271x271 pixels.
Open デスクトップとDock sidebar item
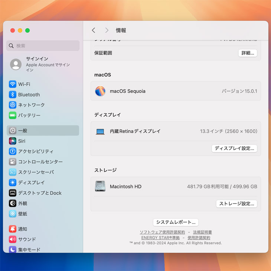(x=40, y=193)
